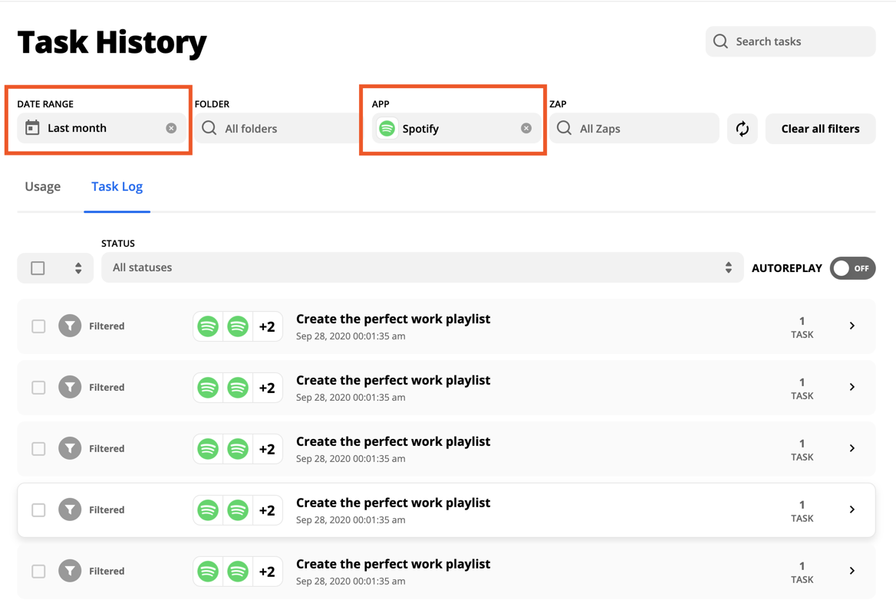The width and height of the screenshot is (896, 603).
Task: Expand fifth task row with chevron
Action: coord(852,571)
